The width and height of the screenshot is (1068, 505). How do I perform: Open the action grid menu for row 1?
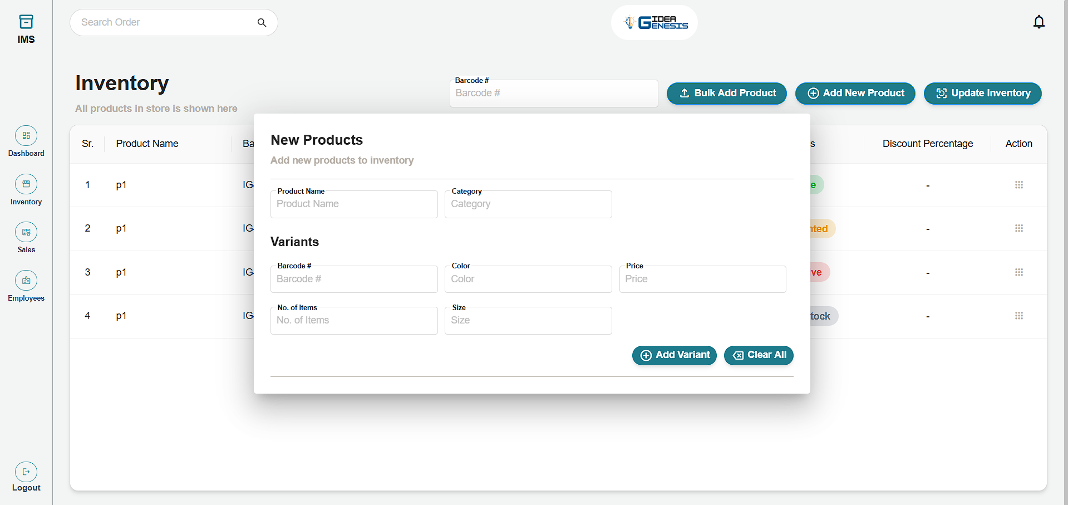pyautogui.click(x=1019, y=184)
